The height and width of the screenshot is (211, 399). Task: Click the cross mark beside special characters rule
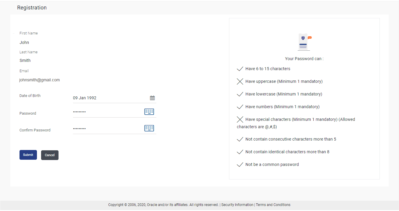240,119
